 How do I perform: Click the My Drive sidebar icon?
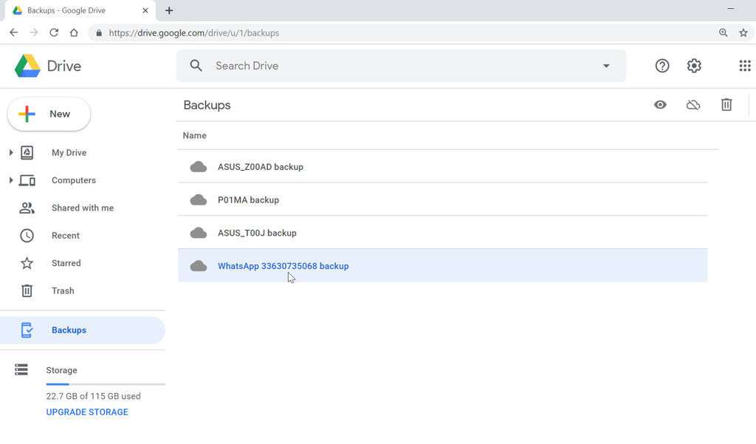pos(27,152)
